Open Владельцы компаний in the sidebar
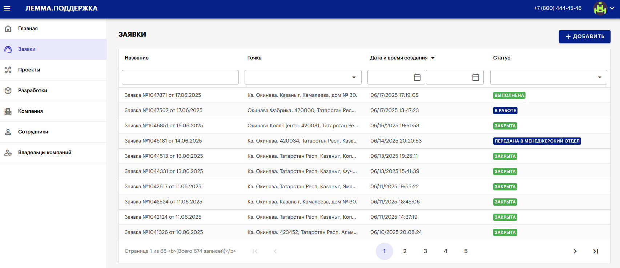This screenshot has width=620, height=268. (x=44, y=153)
